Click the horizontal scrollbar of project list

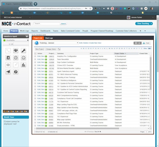(77, 129)
